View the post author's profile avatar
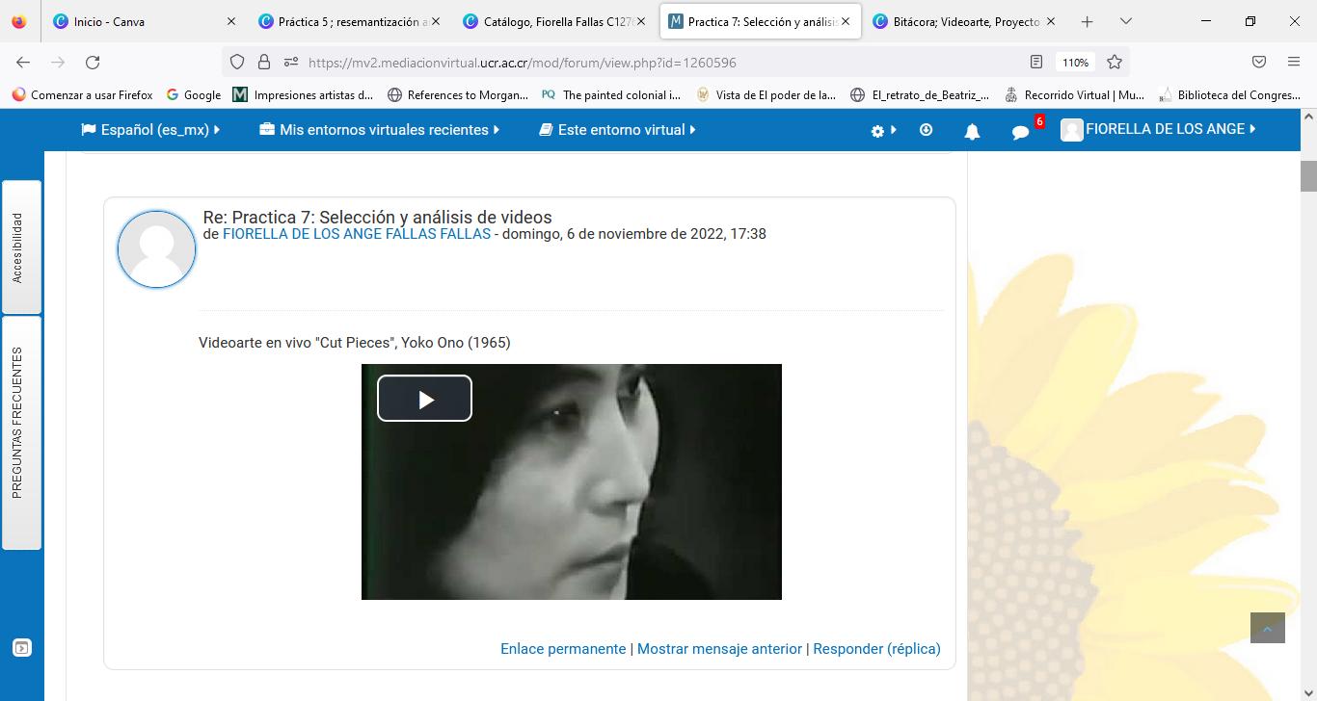Screen dimensions: 1317x701 tap(156, 249)
